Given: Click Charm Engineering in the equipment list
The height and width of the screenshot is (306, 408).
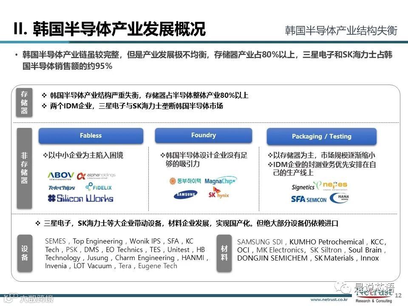Looking at the screenshot, I should pyautogui.click(x=144, y=258).
